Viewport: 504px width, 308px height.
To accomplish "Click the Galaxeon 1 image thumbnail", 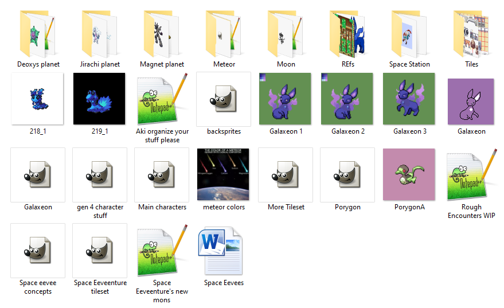I will (x=286, y=99).
